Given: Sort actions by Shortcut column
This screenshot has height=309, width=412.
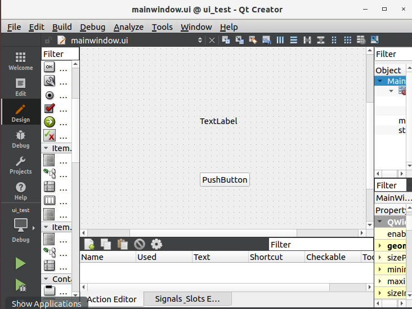Looking at the screenshot, I should click(277, 257).
